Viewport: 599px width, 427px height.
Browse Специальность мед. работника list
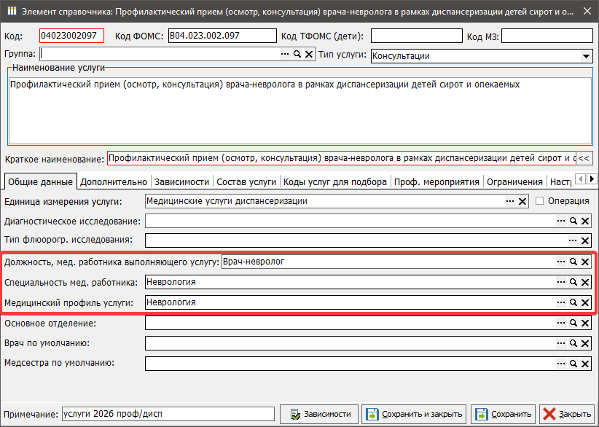click(561, 282)
